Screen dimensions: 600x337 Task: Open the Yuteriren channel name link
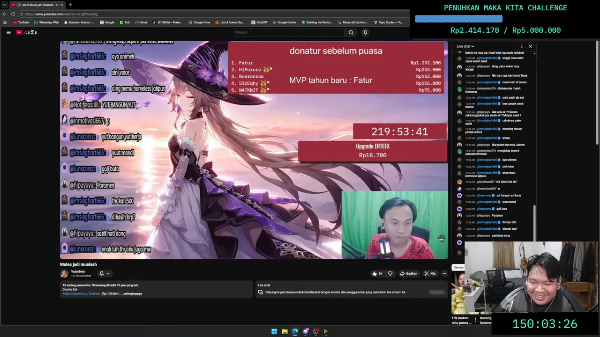tap(78, 271)
